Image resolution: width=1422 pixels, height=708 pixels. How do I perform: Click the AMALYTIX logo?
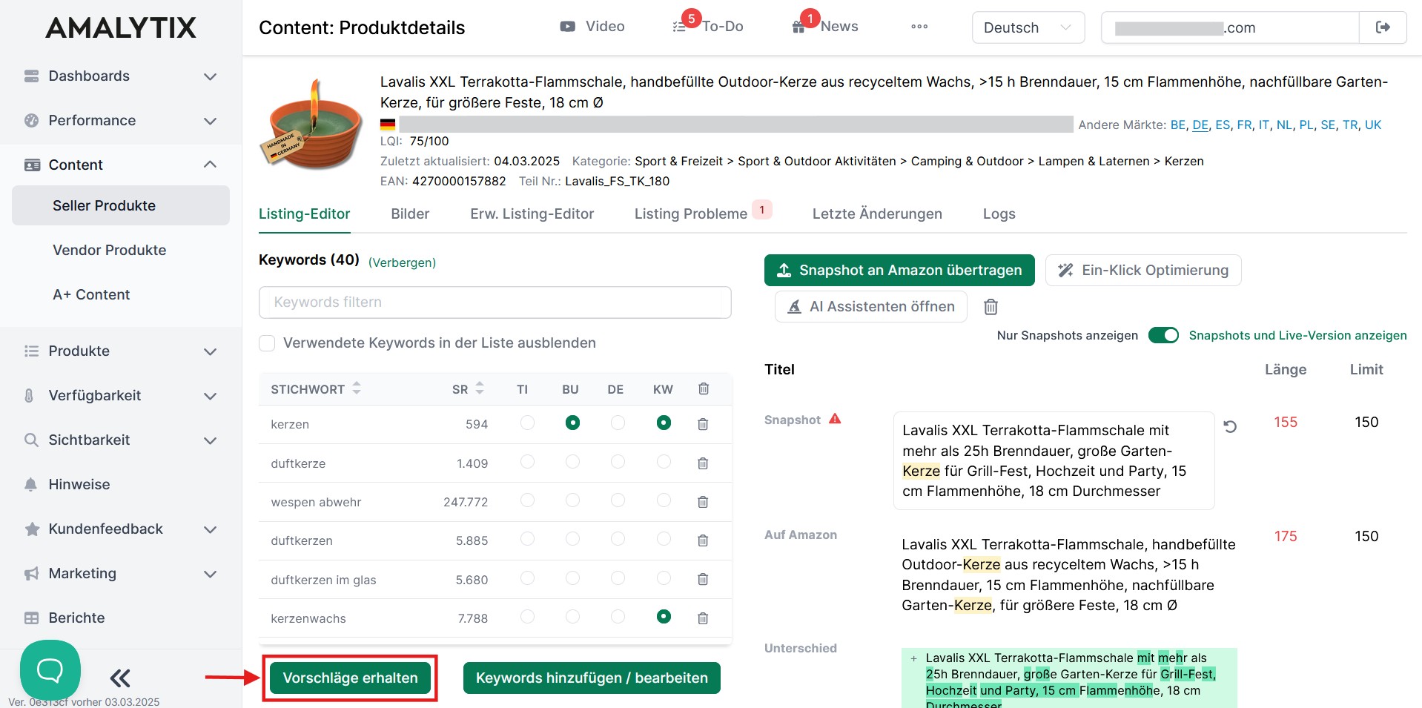[x=121, y=28]
